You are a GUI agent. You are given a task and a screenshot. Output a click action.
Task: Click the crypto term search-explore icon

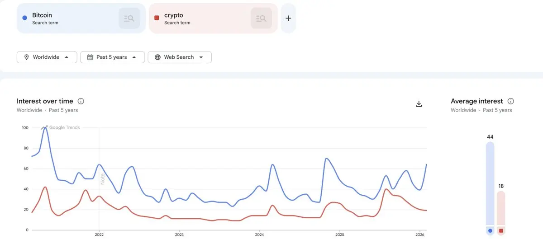[x=261, y=19]
